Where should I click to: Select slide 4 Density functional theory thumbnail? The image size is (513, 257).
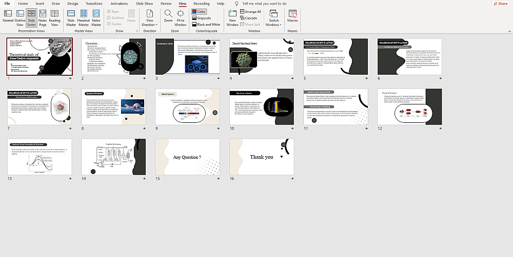(262, 56)
